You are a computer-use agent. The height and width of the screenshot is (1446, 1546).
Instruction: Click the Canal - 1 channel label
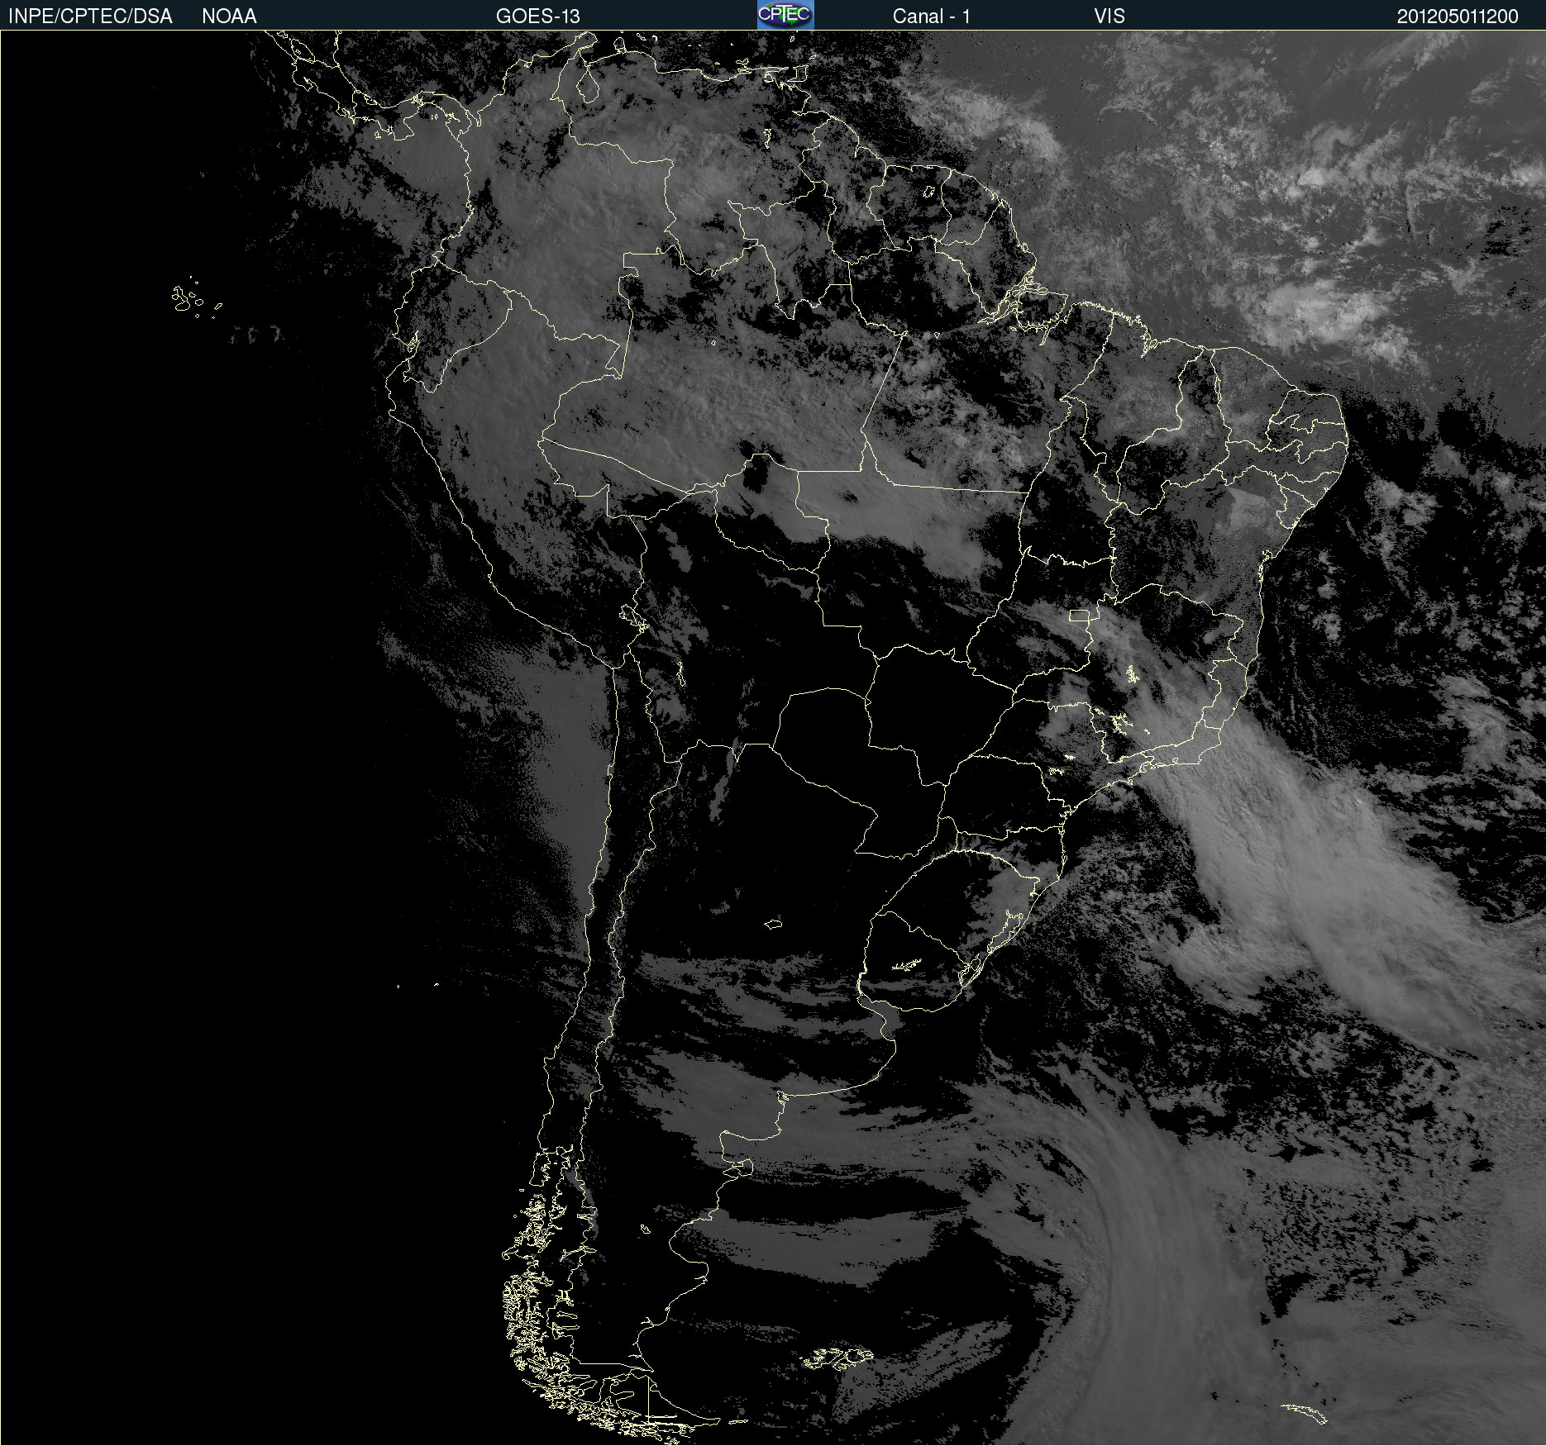coord(932,17)
